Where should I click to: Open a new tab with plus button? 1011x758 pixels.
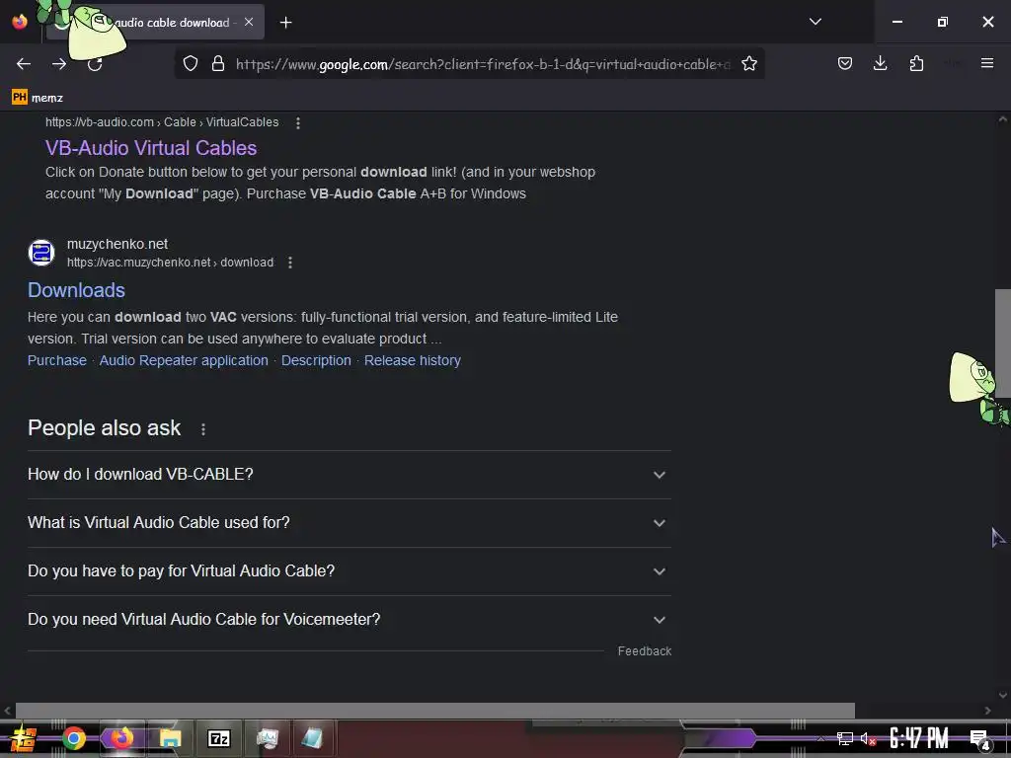285,23
